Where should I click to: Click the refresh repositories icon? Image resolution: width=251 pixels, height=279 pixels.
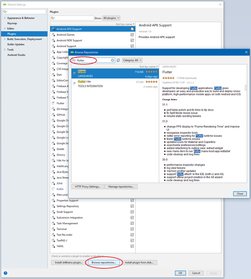point(118,60)
